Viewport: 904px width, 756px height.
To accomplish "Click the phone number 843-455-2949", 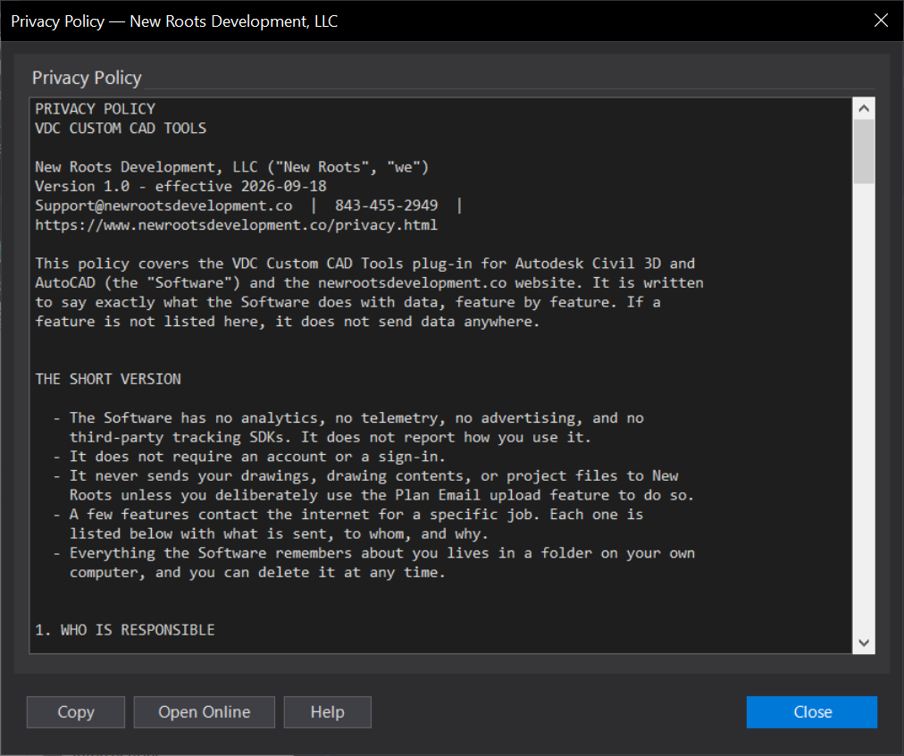I will coord(386,206).
